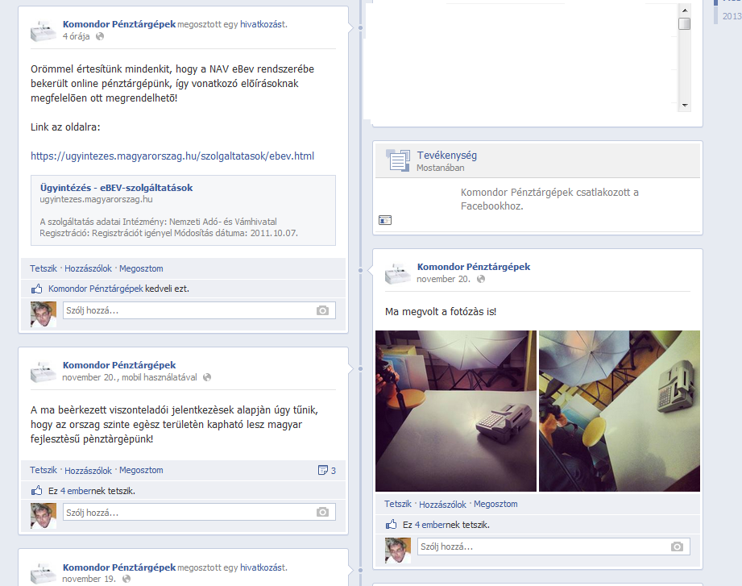The image size is (742, 586).
Task: Open thumbs-up icon beside 'Komondor Pénztárgépek kedveli ezt'
Action: coord(36,289)
